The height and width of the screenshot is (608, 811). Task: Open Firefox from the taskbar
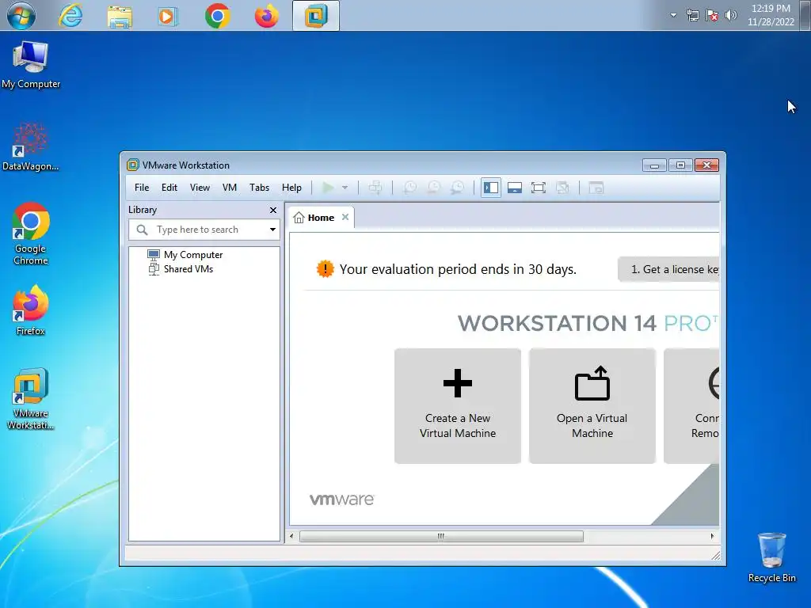(266, 16)
